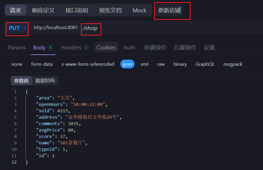The width and height of the screenshot is (263, 170).
Task: Open the 设置 tab
Action: [x=209, y=48]
